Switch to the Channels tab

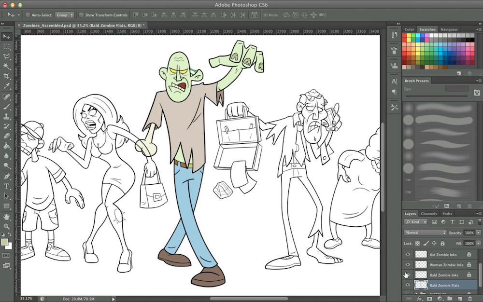pos(429,213)
